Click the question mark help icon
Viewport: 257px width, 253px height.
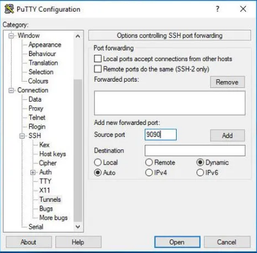(217, 9)
